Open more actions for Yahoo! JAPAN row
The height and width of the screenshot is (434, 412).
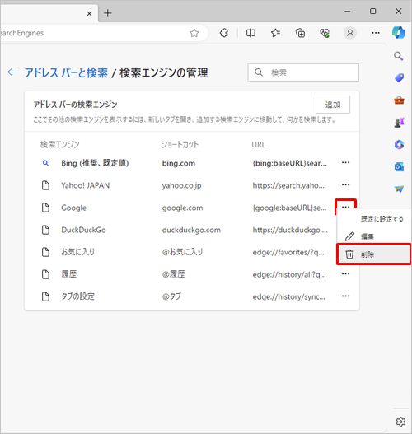345,185
